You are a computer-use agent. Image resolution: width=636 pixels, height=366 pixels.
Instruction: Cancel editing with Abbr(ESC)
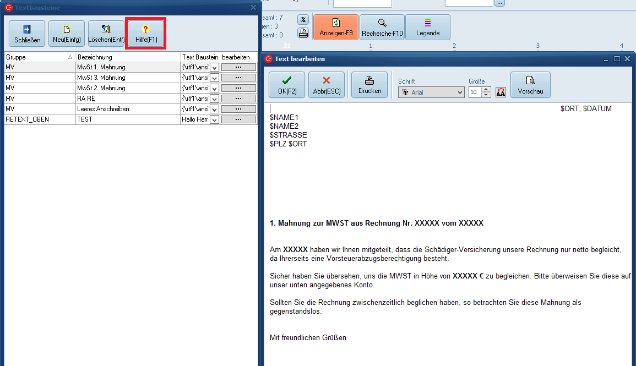tap(326, 85)
